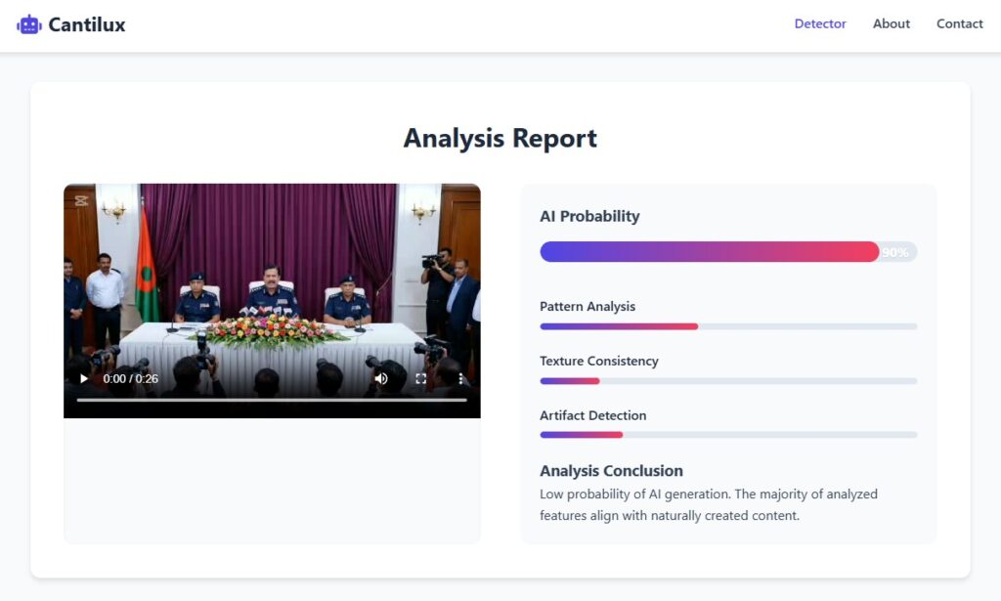Open the Detector nav tab
This screenshot has height=601, width=1001.
[820, 23]
